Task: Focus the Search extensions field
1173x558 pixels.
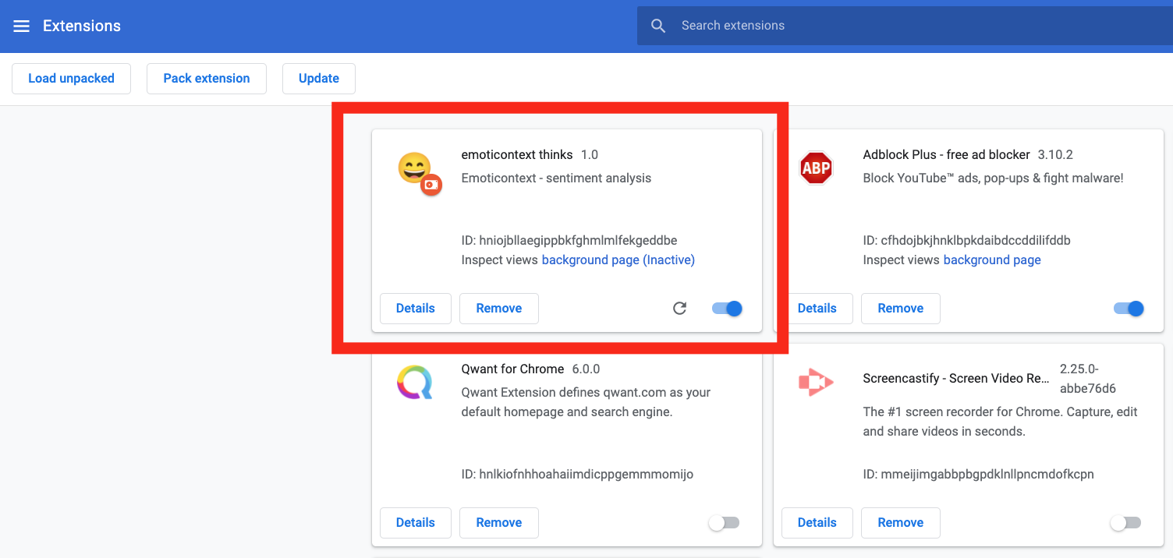Action: tap(905, 26)
